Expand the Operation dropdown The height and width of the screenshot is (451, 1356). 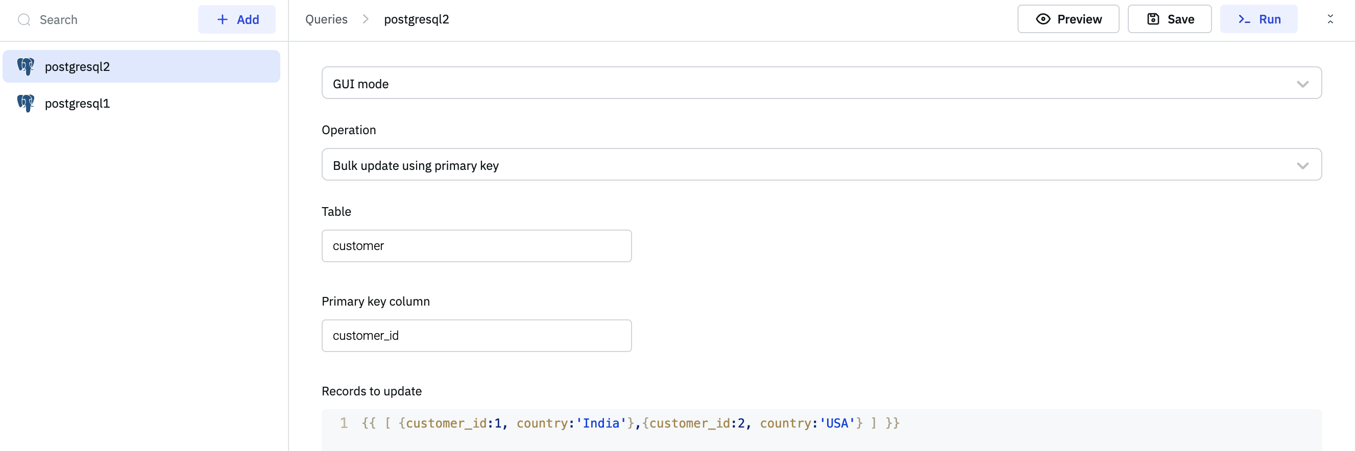(821, 165)
